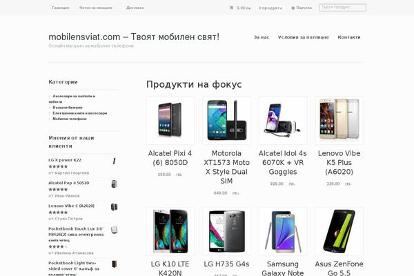Open the Alcatel Pop 4 5051D review thumbnail

[114, 184]
